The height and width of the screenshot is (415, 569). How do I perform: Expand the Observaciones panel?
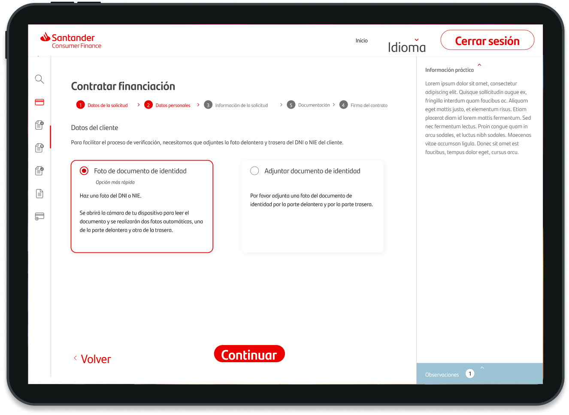point(482,368)
